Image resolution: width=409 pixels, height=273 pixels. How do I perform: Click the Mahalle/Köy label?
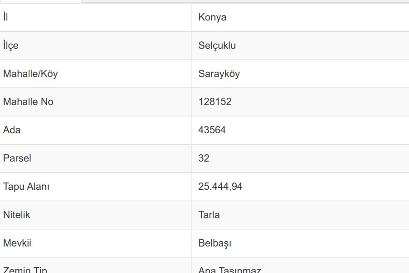click(x=30, y=74)
